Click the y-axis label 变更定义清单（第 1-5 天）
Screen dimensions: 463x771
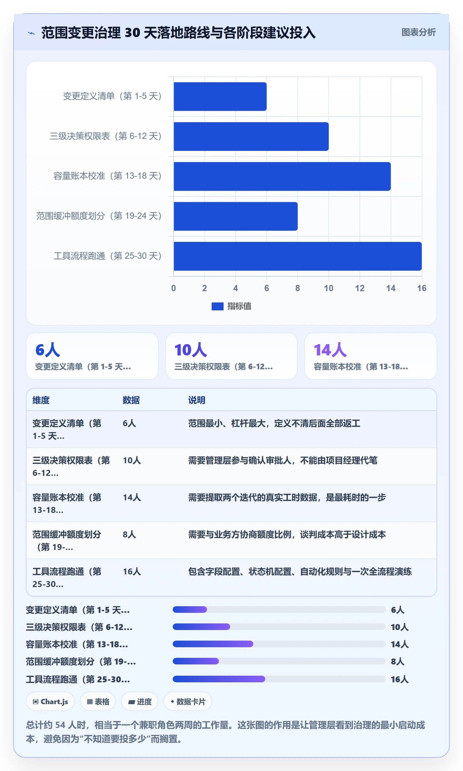(x=112, y=96)
